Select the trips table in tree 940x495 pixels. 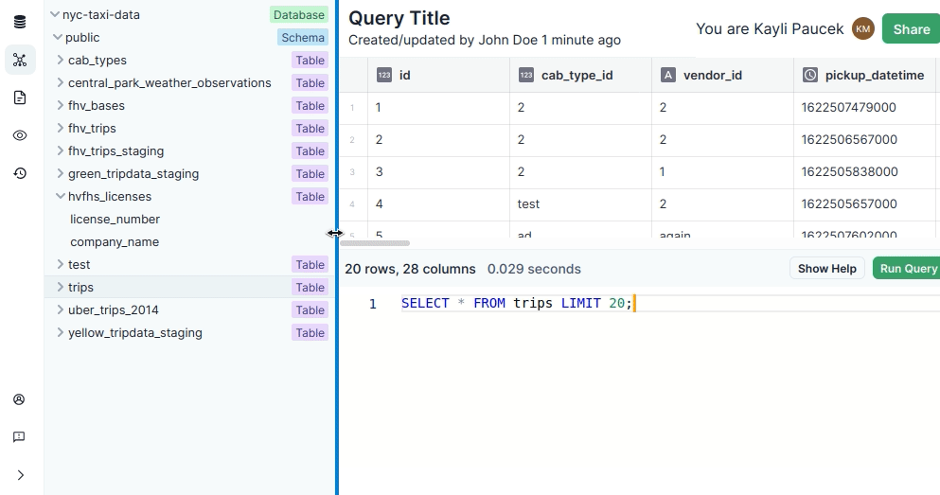(x=80, y=288)
